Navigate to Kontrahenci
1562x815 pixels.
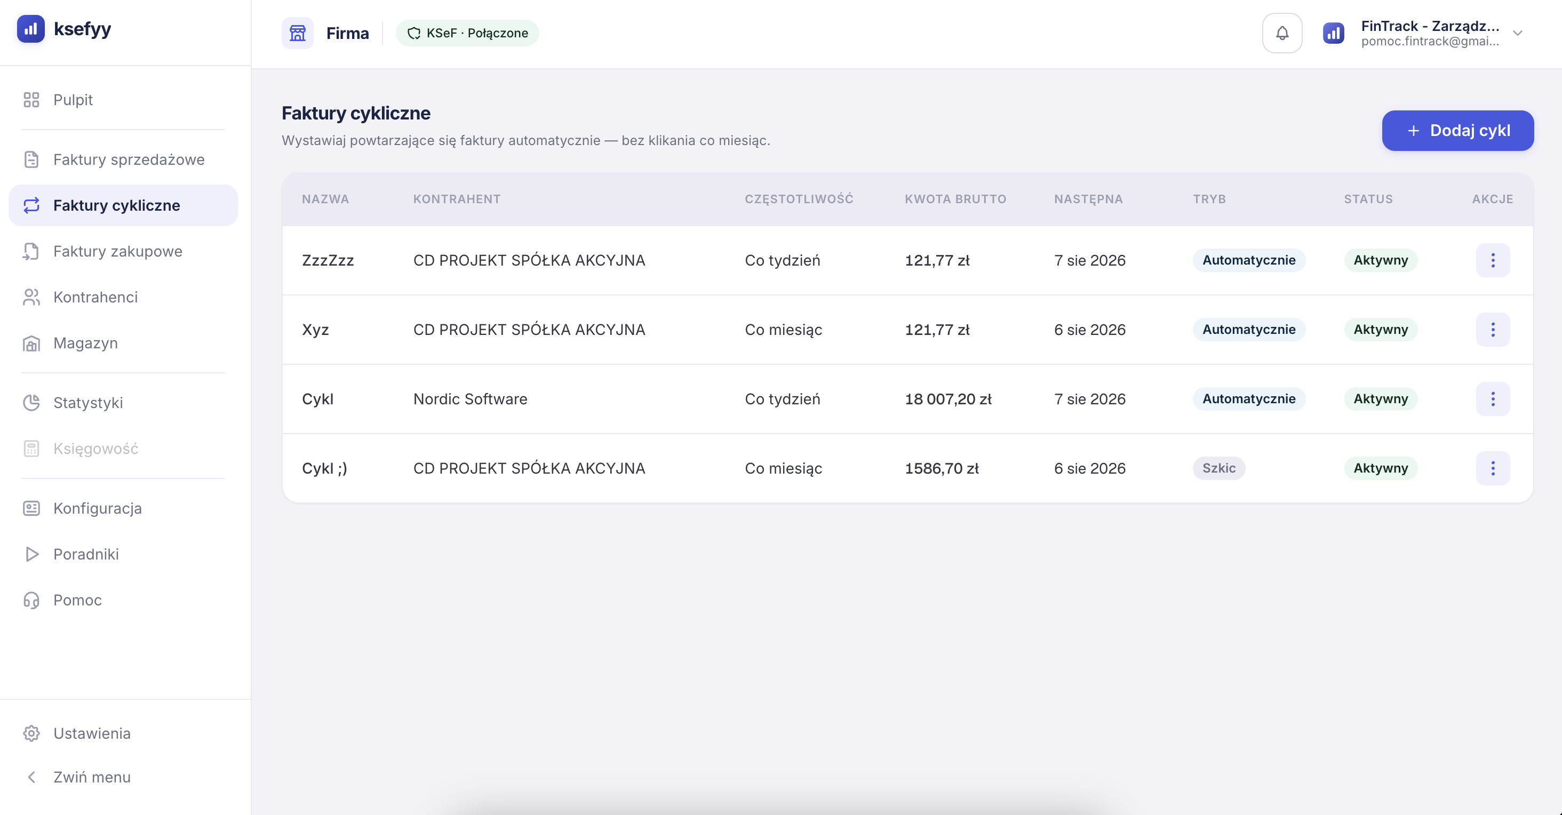point(123,297)
